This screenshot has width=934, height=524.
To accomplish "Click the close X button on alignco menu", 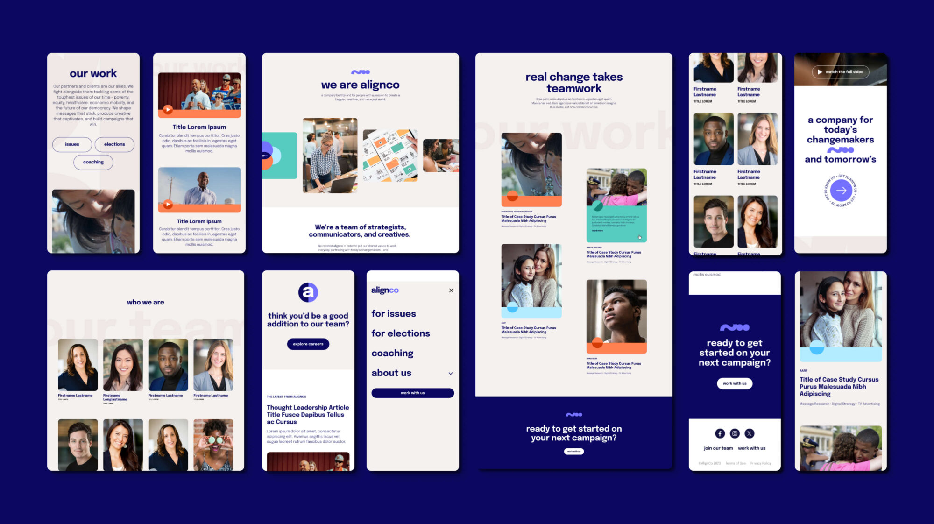I will tap(451, 290).
